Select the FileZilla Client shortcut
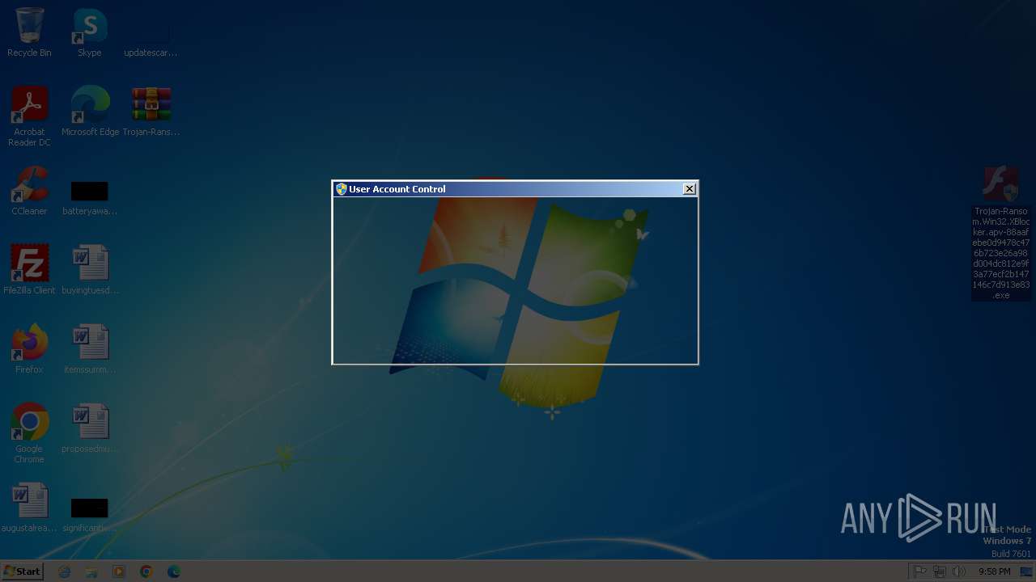The height and width of the screenshot is (582, 1036). pyautogui.click(x=29, y=270)
